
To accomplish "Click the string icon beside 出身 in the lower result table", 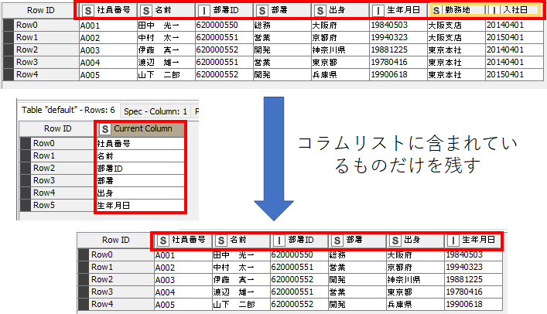I will coord(395,241).
